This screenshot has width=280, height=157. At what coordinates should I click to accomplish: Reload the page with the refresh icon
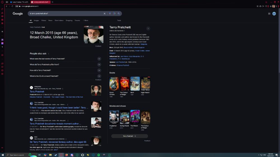pyautogui.click(x=12, y=6)
